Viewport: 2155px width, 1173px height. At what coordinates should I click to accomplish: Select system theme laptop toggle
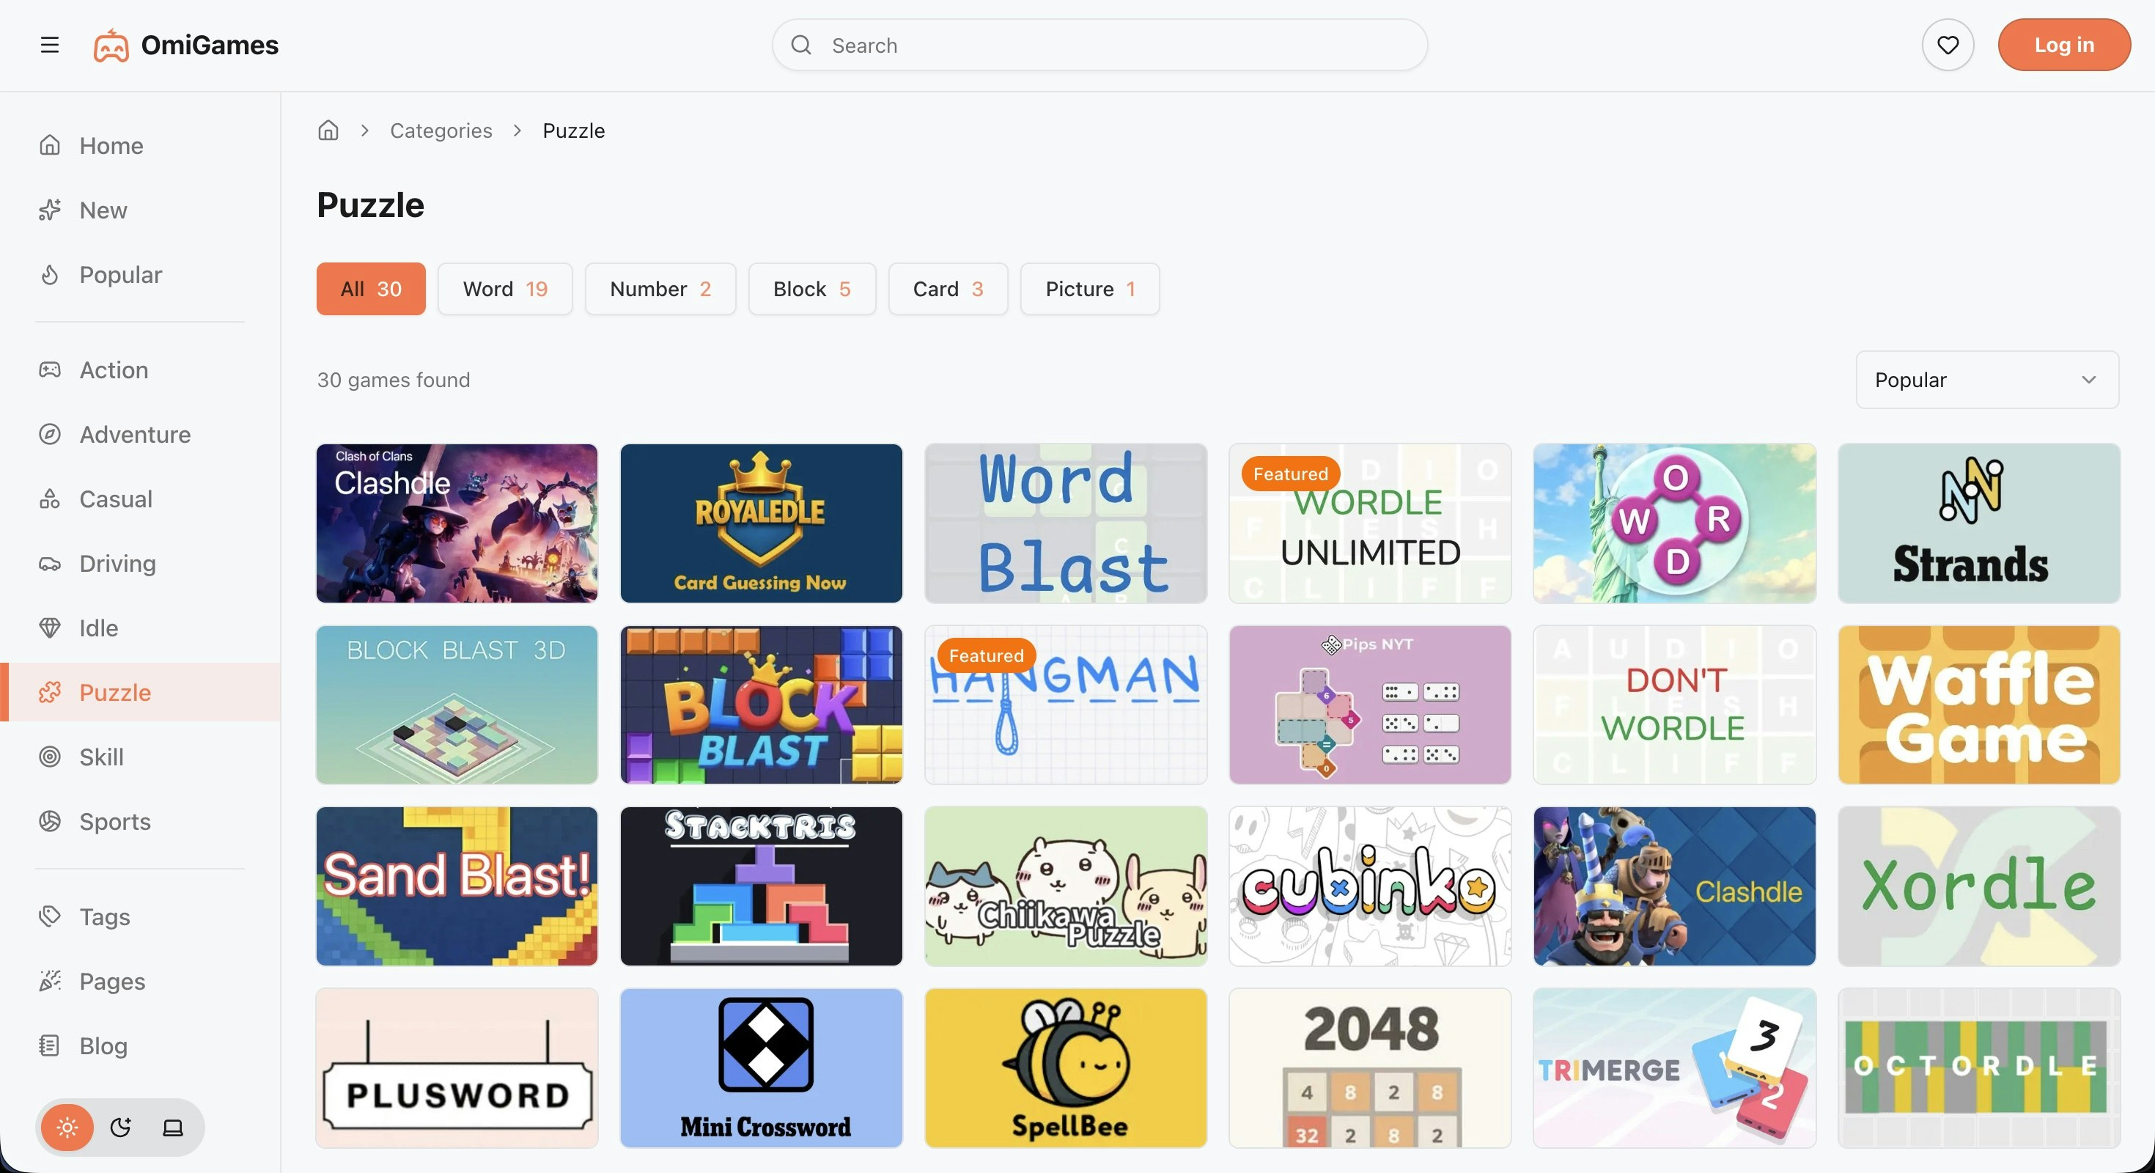click(x=172, y=1127)
